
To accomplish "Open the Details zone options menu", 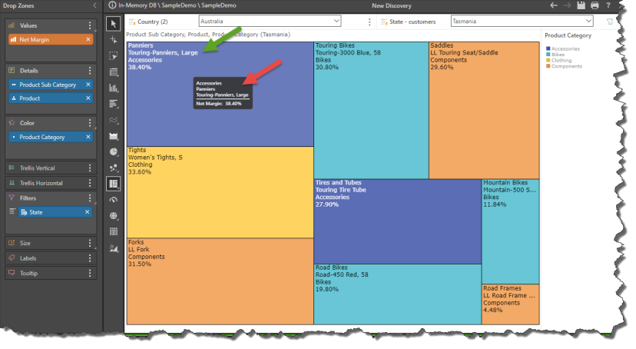I will (x=90, y=70).
